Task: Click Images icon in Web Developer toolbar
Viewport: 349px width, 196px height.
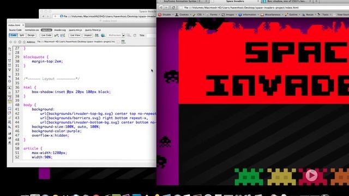Action: [x=223, y=15]
